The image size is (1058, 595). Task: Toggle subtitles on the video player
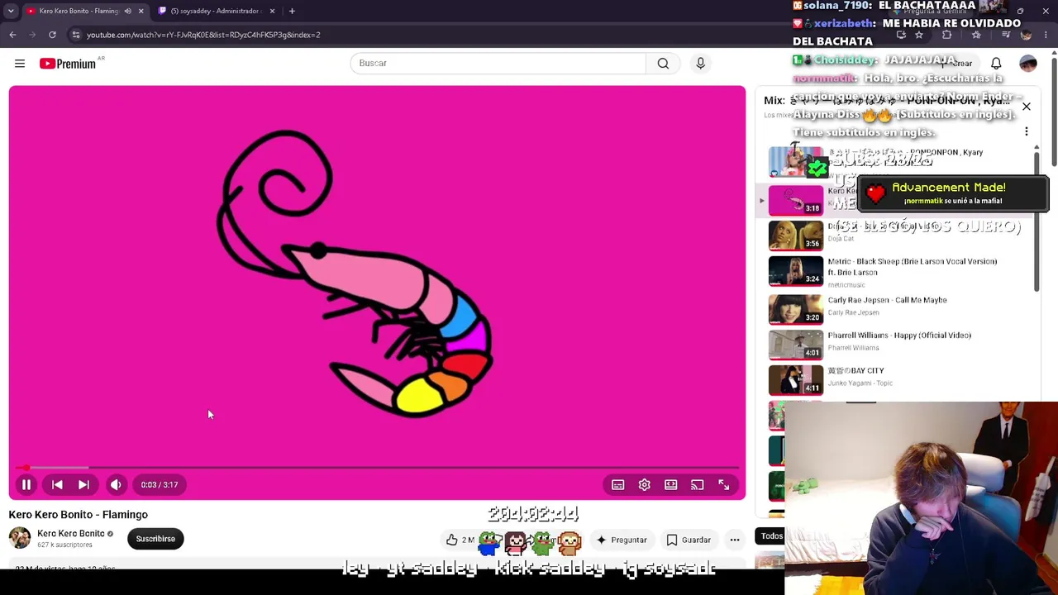(617, 485)
